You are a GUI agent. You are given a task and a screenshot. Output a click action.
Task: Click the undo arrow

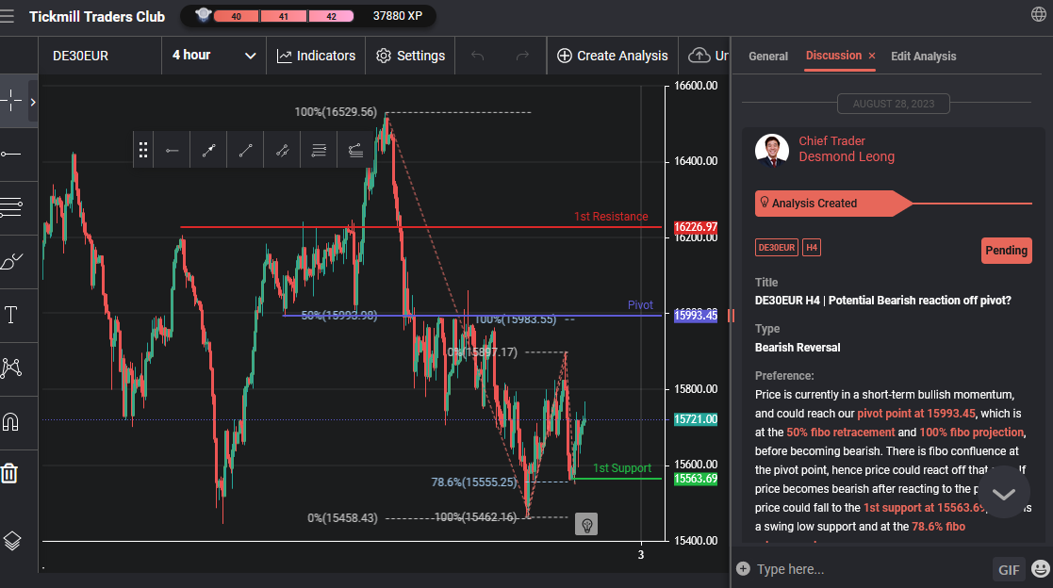(x=477, y=55)
